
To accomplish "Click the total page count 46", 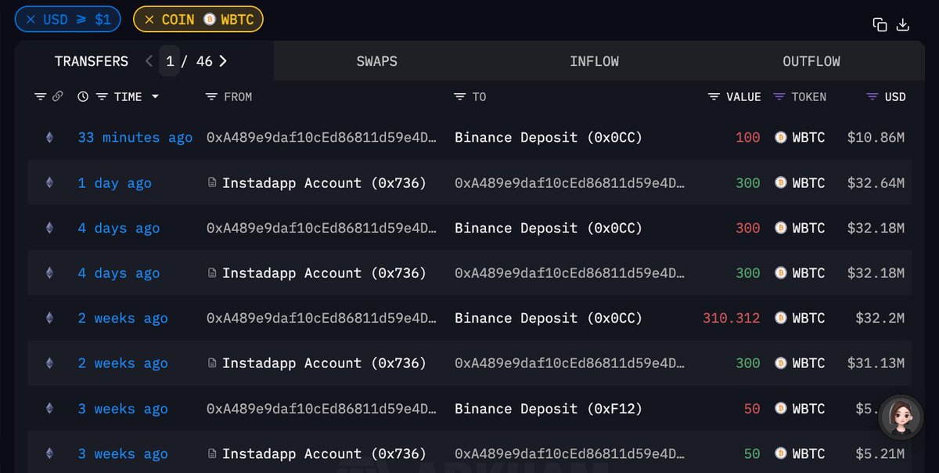I will pos(204,61).
